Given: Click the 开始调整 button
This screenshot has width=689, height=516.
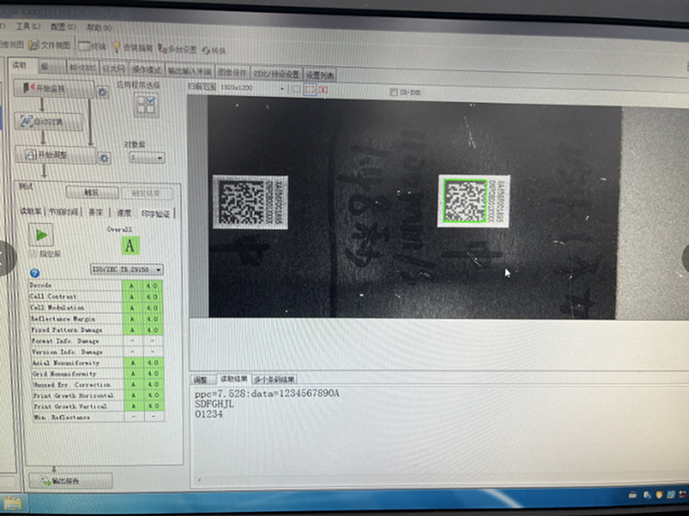Looking at the screenshot, I should (x=54, y=155).
